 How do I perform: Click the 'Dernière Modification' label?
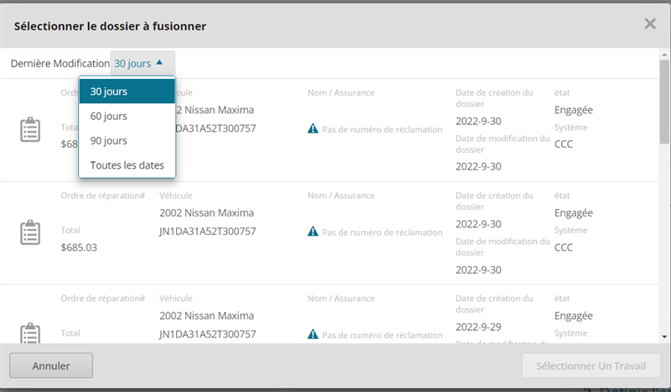click(x=60, y=64)
